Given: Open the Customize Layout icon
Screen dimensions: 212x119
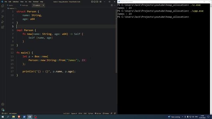Looking at the screenshot, I should click(x=100, y=2).
